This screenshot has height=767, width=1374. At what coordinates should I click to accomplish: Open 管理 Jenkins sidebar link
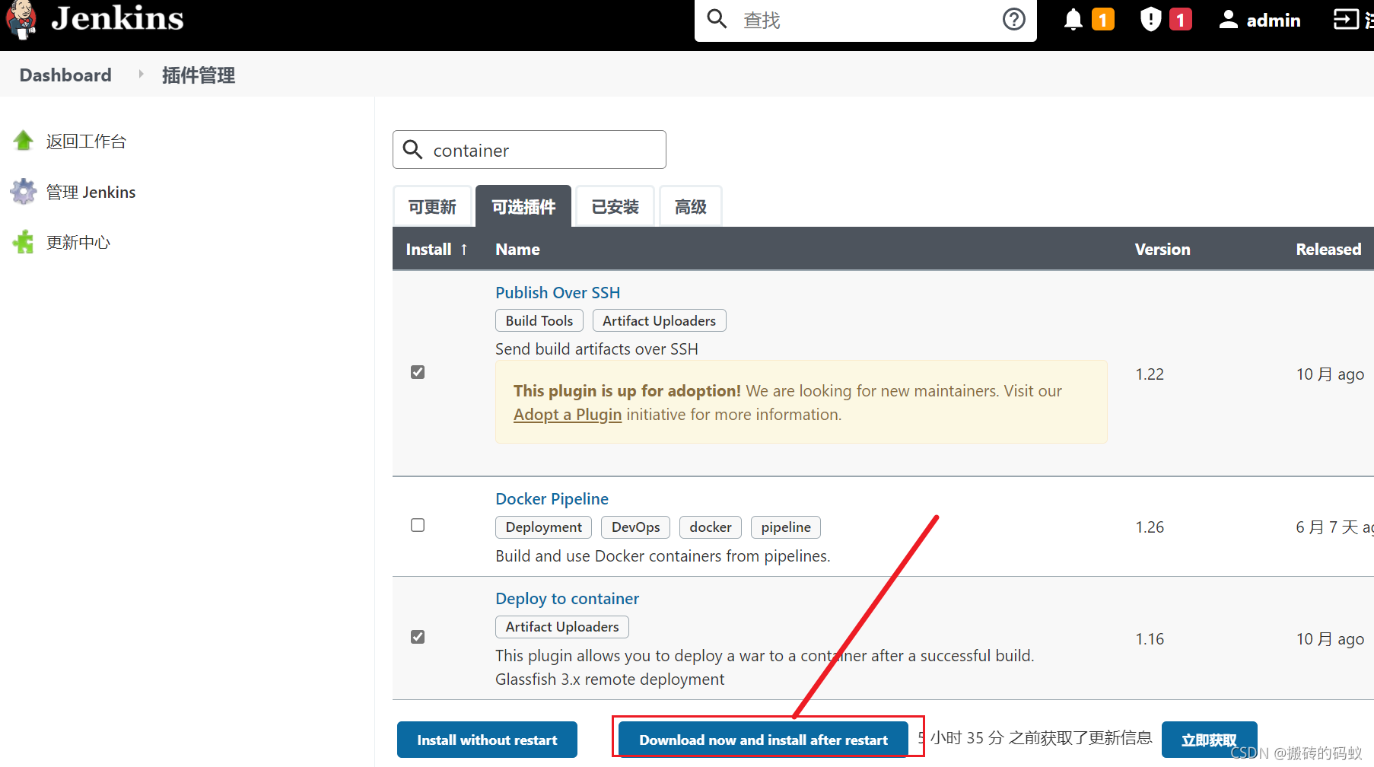tap(91, 192)
